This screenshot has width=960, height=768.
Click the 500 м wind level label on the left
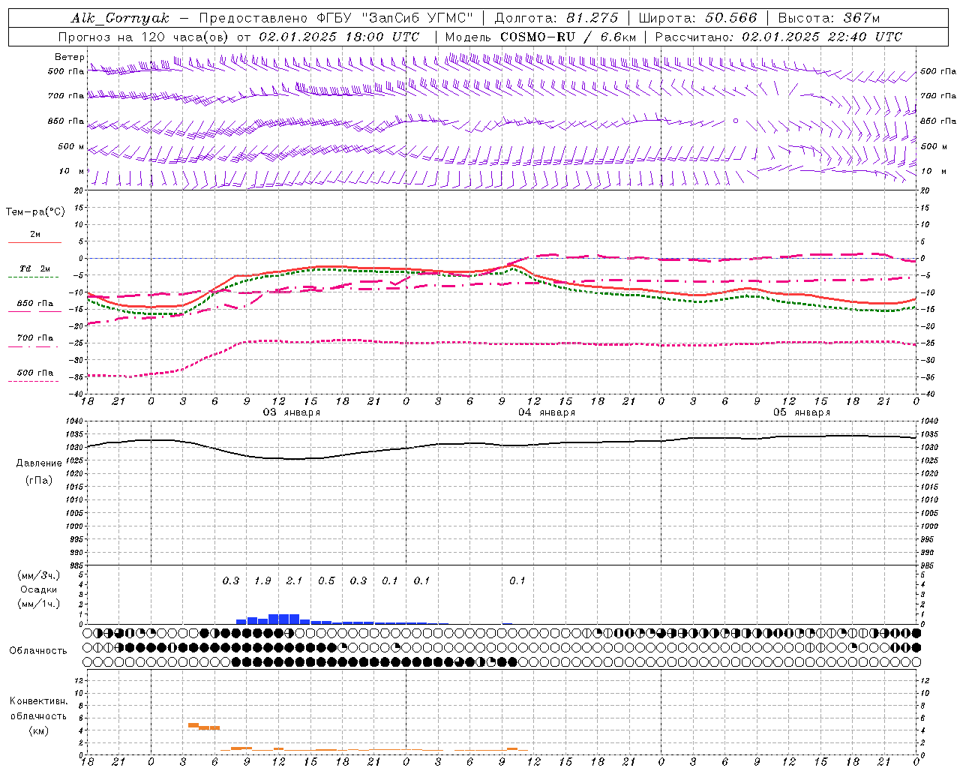click(71, 146)
